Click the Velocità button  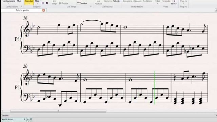[116, 1]
